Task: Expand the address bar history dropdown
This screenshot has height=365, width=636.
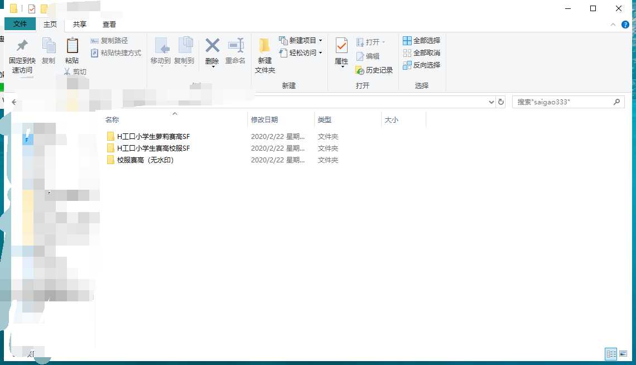Action: coord(491,102)
